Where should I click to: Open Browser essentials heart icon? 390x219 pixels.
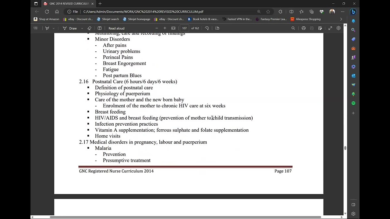click(321, 12)
